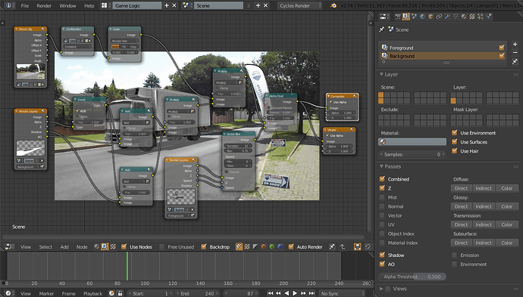The image size is (523, 297).
Task: Open the Scene properties tab icon
Action: [415, 17]
